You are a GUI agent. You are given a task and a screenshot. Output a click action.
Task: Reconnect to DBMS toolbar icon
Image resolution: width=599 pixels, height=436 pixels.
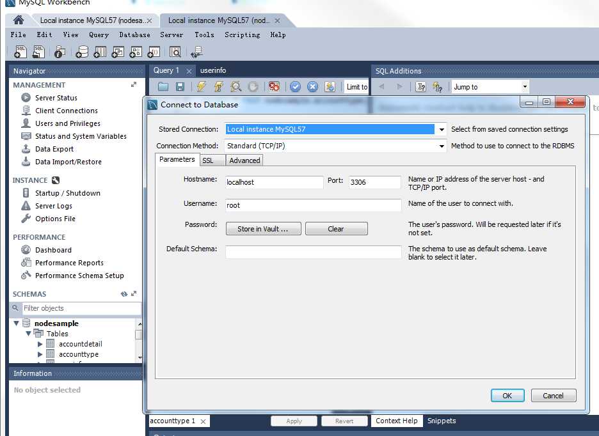click(196, 52)
